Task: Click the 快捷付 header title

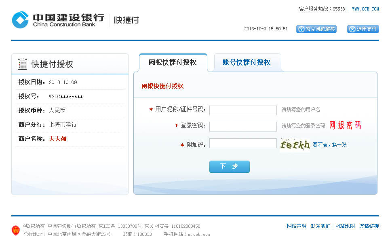Action: point(126,20)
